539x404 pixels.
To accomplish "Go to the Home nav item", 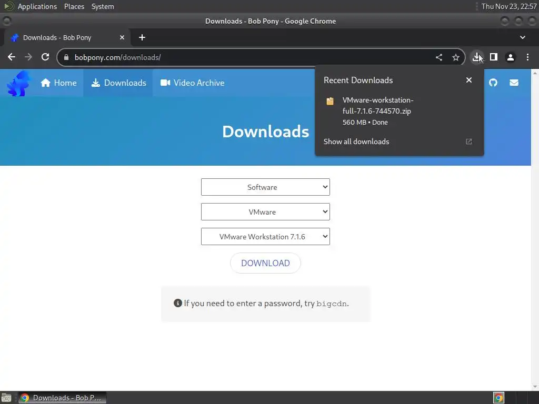I will point(58,83).
